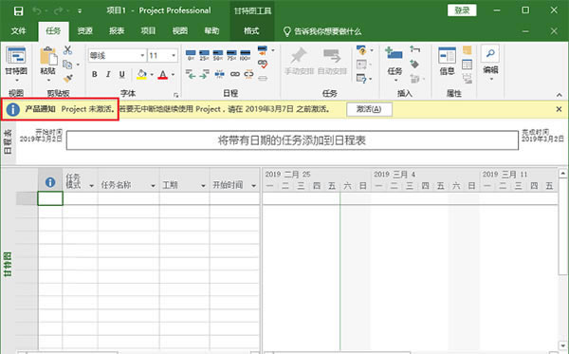Mark task 75% complete

231,55
